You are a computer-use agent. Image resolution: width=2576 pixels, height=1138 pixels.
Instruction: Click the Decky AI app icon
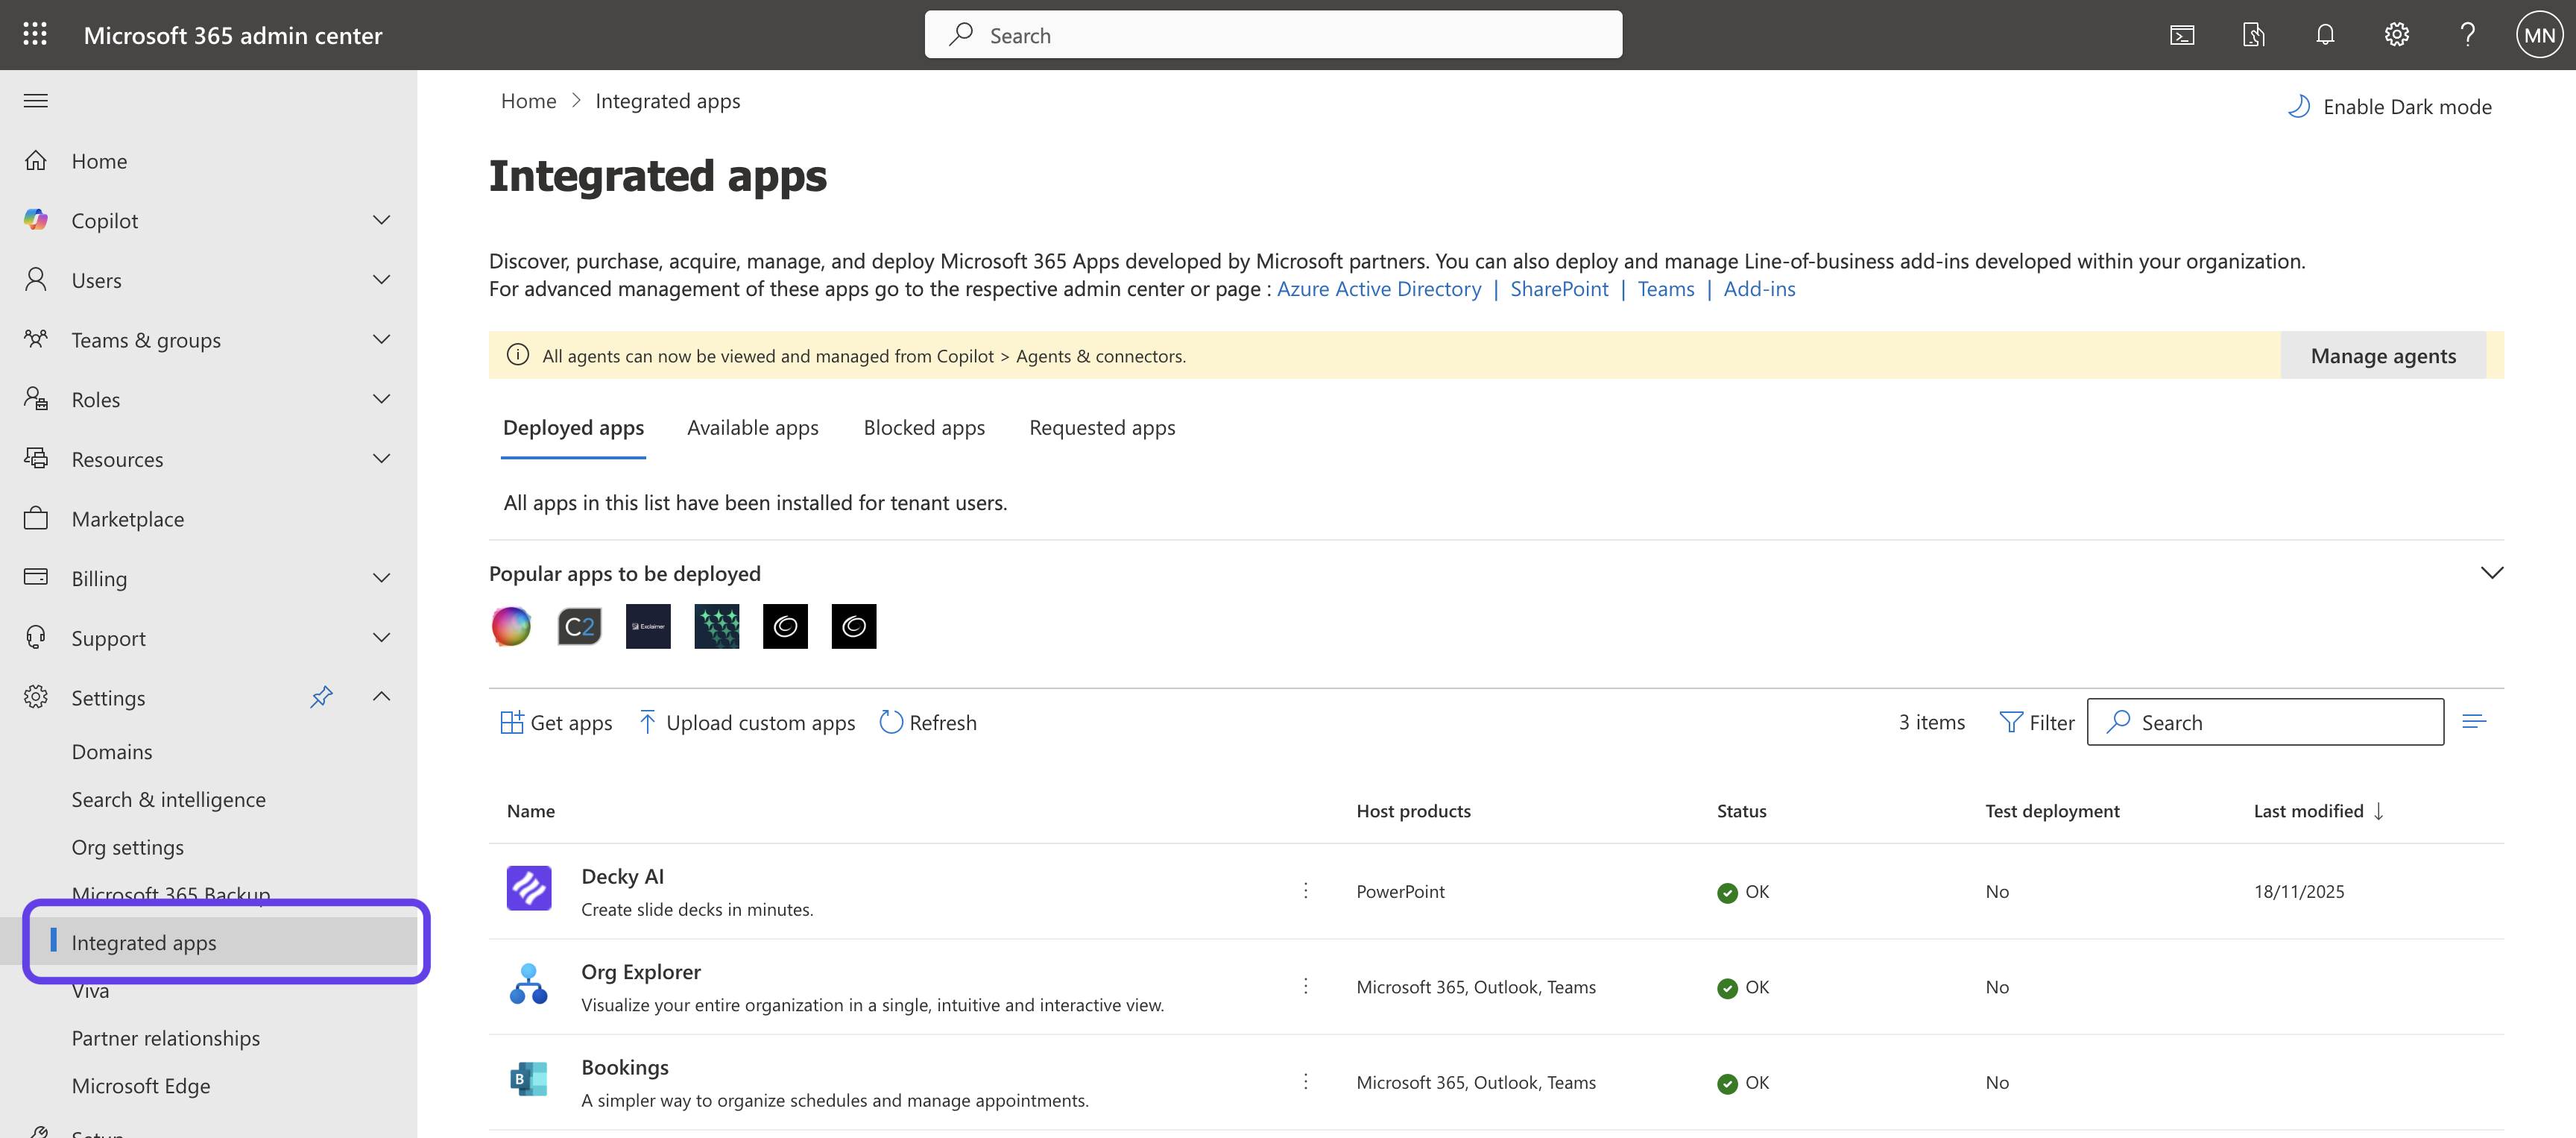[528, 887]
